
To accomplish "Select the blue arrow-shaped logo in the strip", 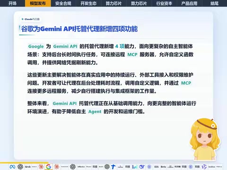I will 113,167.
